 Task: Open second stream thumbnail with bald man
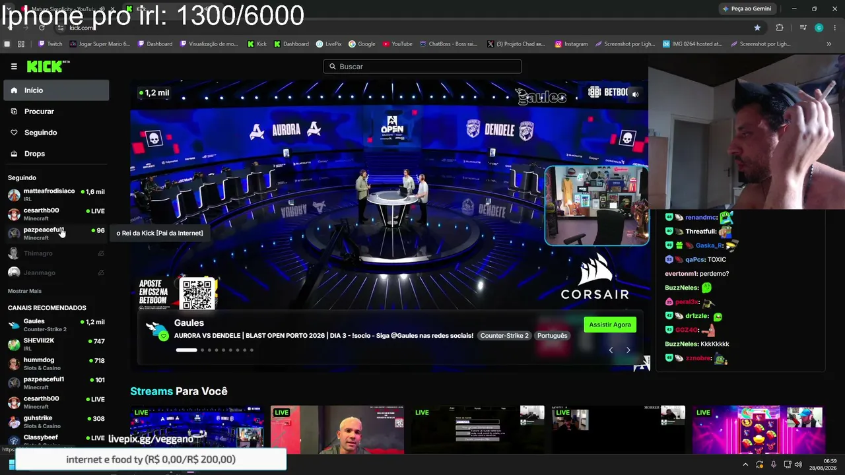click(x=337, y=430)
